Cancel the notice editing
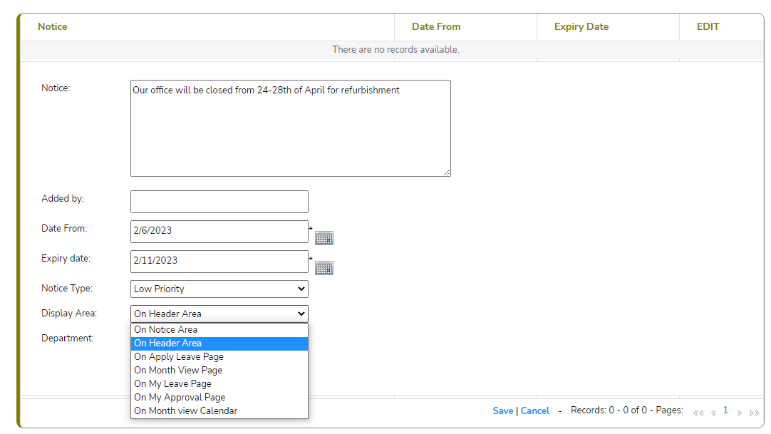Viewport: 771px width, 434px height. [535, 411]
